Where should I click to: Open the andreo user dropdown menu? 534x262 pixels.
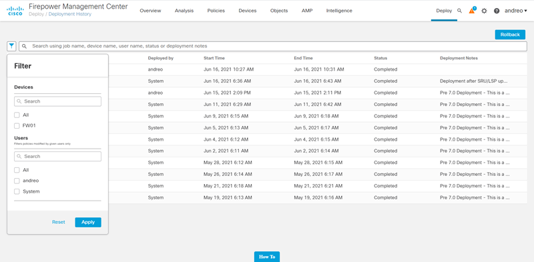[515, 11]
